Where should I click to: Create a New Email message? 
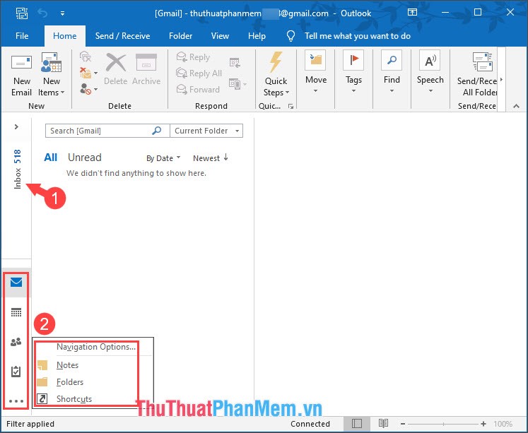point(21,75)
